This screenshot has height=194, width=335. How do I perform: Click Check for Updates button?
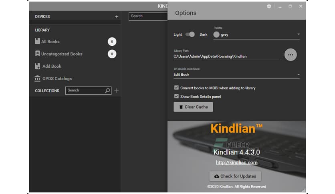(235, 176)
